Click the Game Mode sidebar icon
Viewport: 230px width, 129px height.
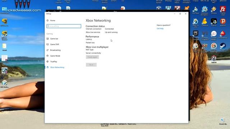click(47, 56)
